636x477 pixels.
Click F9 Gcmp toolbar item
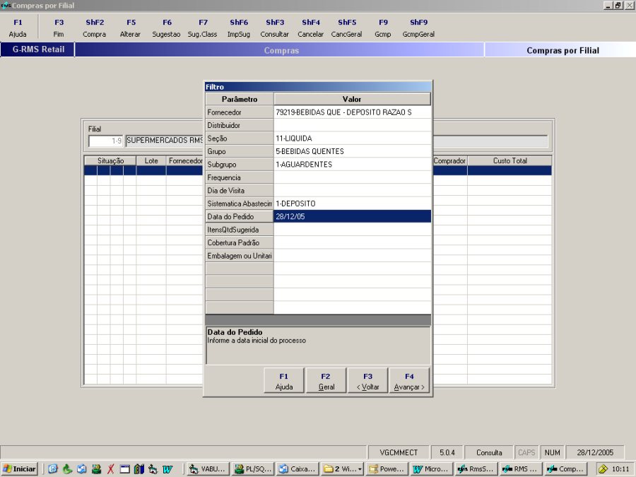click(383, 28)
